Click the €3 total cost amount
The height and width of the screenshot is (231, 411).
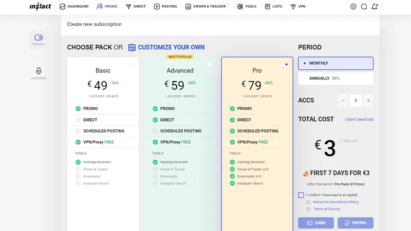click(325, 148)
